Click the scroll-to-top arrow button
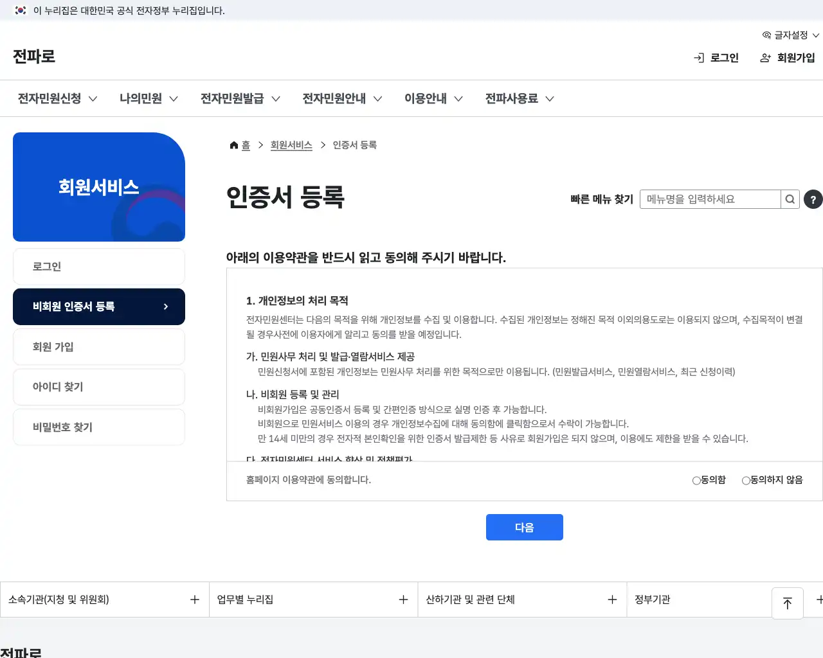823x658 pixels. (x=788, y=603)
